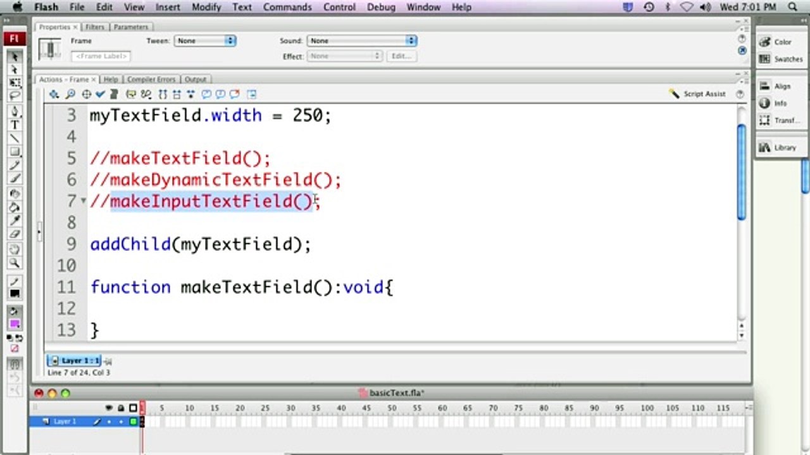Click the No Color swatch button
The width and height of the screenshot is (810, 455).
click(15, 349)
